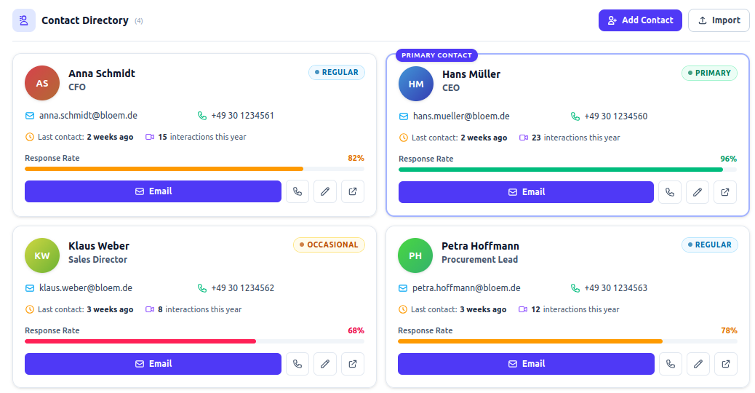The height and width of the screenshot is (393, 755).
Task: Click Hans Müller's 96% response rate bar
Action: (x=567, y=170)
